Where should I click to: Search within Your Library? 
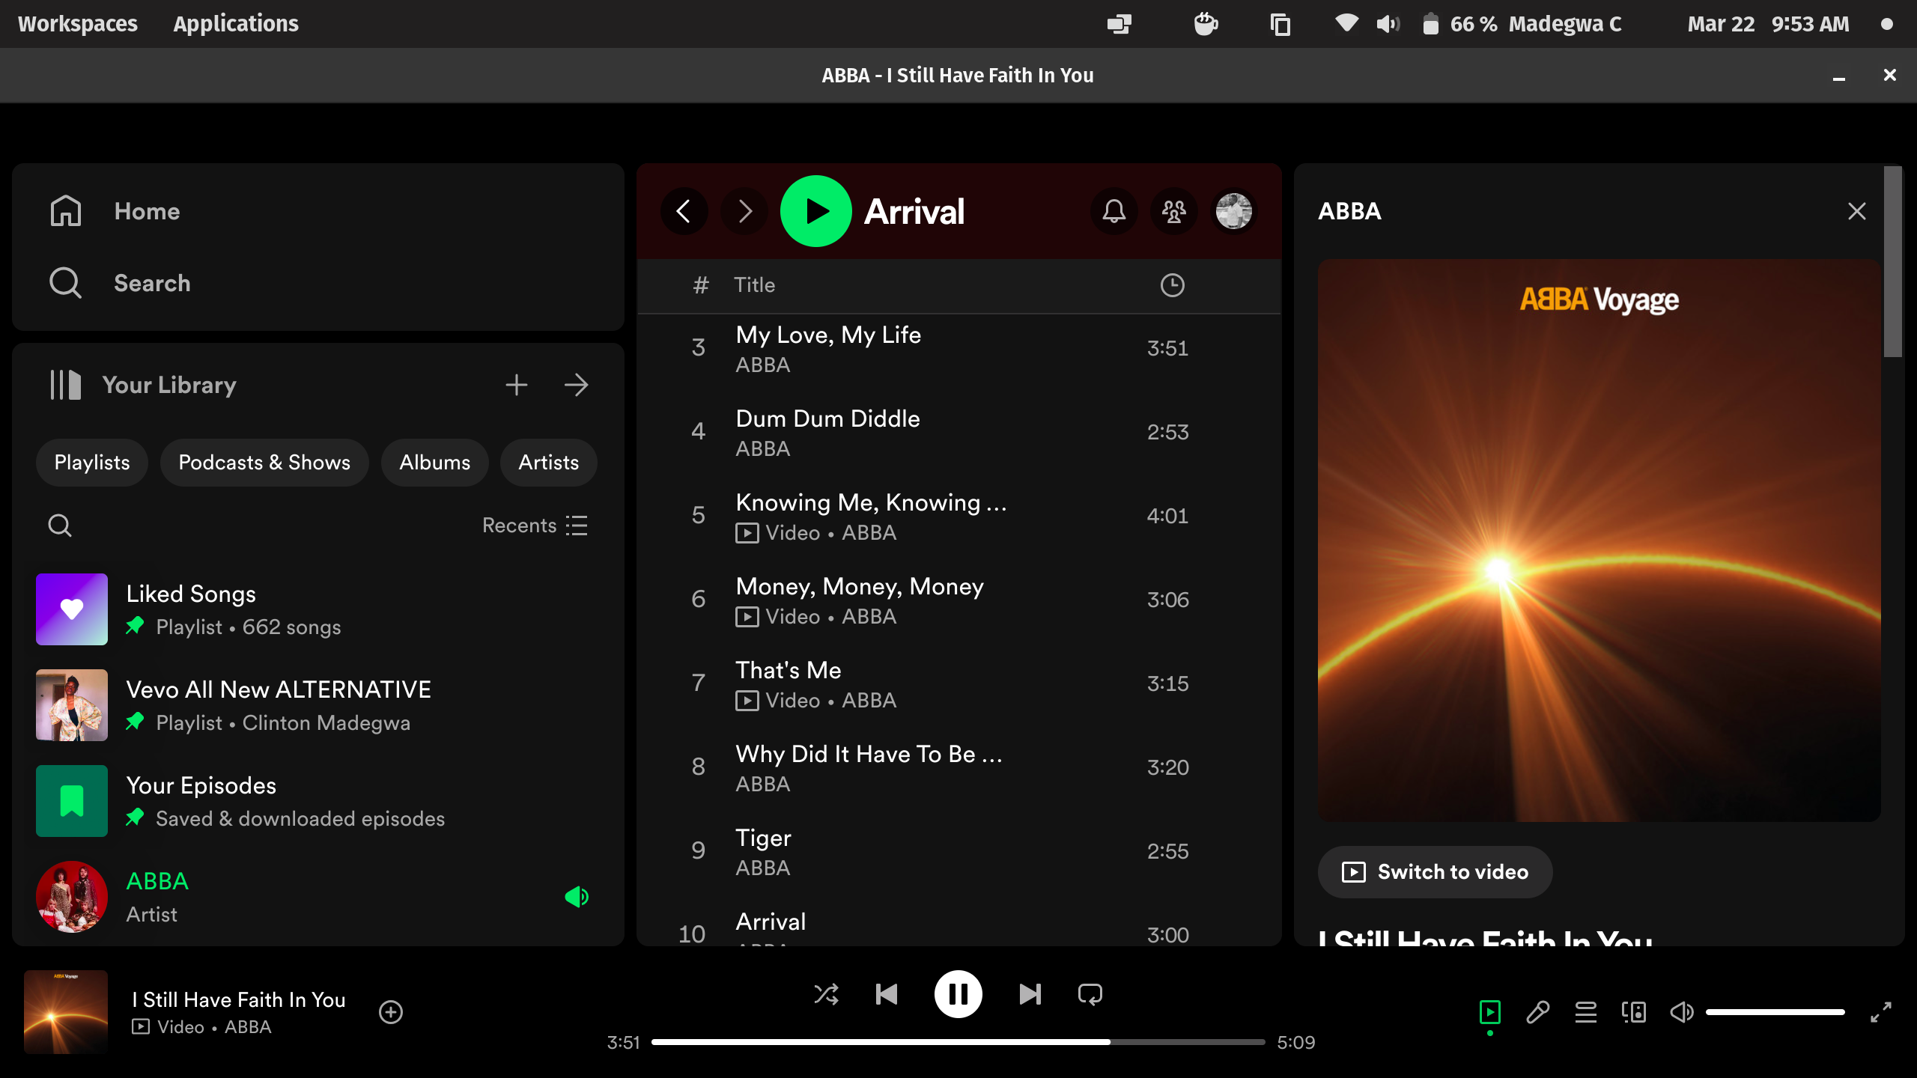tap(60, 526)
